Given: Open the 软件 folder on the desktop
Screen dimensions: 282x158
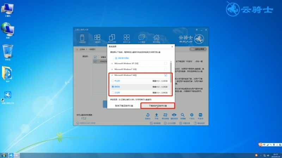Looking at the screenshot, I should [x=7, y=74].
